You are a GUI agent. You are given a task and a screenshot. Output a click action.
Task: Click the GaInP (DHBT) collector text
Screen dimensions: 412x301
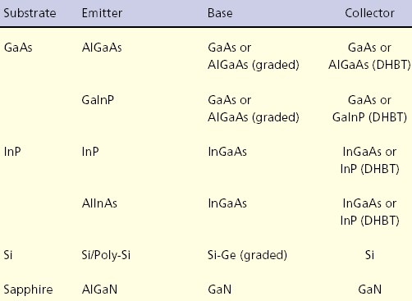click(369, 117)
